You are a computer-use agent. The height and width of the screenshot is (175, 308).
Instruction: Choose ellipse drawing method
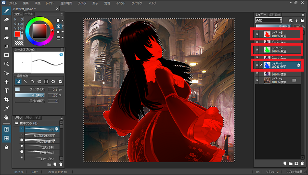click(x=53, y=81)
